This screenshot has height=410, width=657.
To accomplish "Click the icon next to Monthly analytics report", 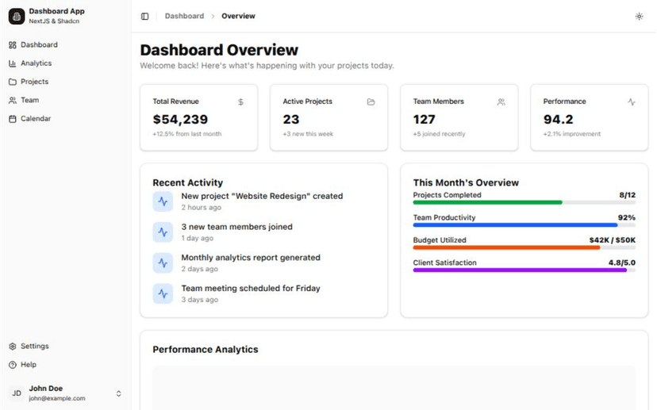I will coord(163,262).
